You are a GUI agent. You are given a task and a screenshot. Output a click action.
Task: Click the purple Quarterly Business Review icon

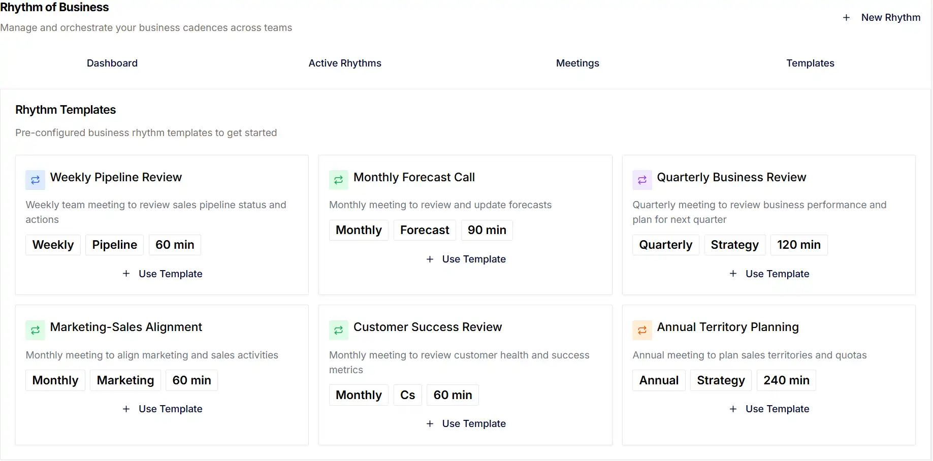tap(642, 180)
